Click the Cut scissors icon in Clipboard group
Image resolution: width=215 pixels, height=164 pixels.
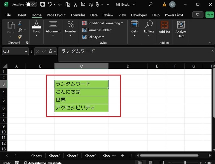point(20,23)
